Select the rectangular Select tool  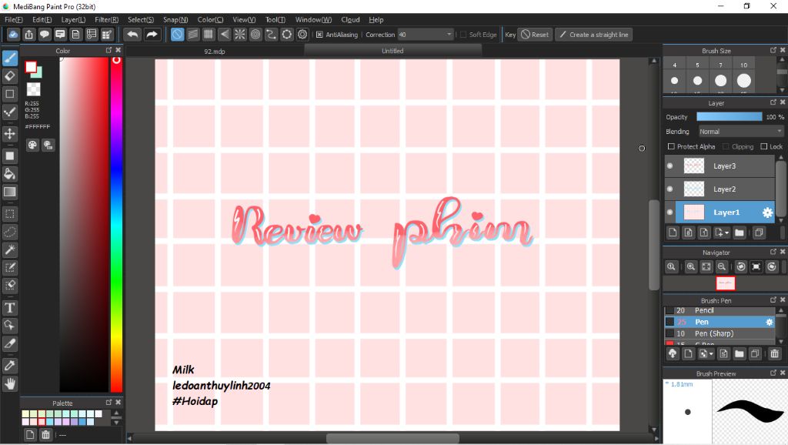click(x=9, y=214)
